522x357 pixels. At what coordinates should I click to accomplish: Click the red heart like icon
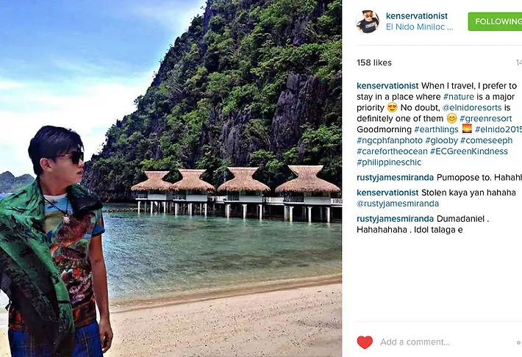[365, 342]
